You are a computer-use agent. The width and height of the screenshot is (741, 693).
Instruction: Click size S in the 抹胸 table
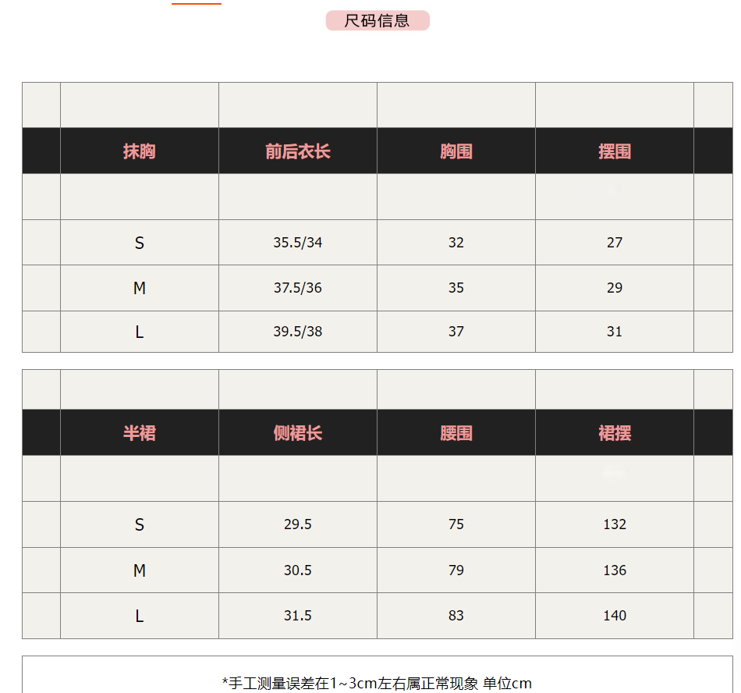[140, 243]
